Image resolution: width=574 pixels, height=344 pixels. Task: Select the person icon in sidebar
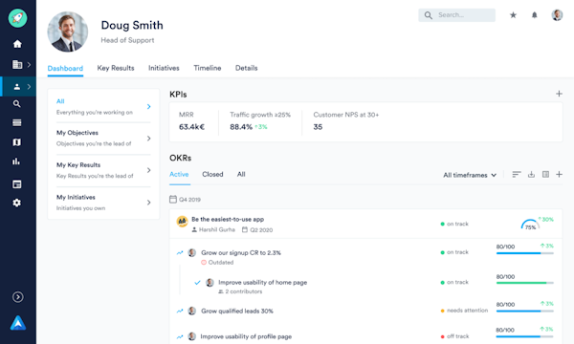(17, 87)
